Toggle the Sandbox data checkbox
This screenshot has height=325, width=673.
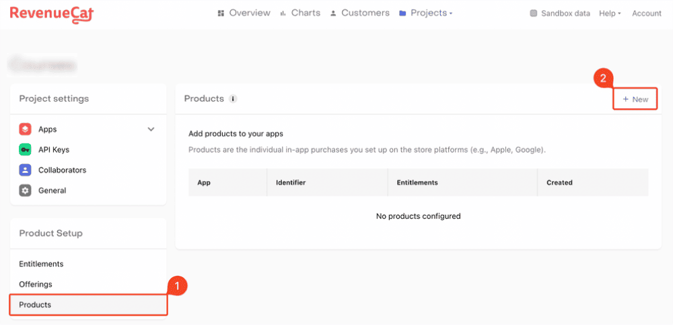point(534,13)
